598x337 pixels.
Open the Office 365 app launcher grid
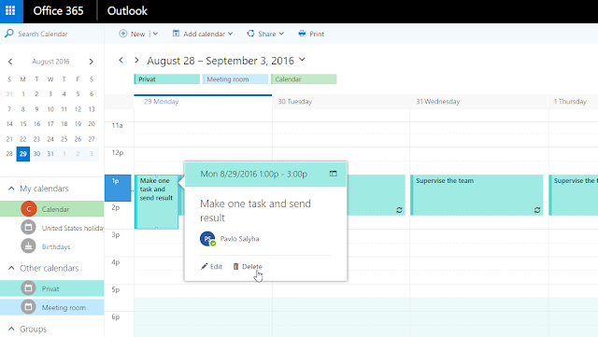click(x=11, y=11)
